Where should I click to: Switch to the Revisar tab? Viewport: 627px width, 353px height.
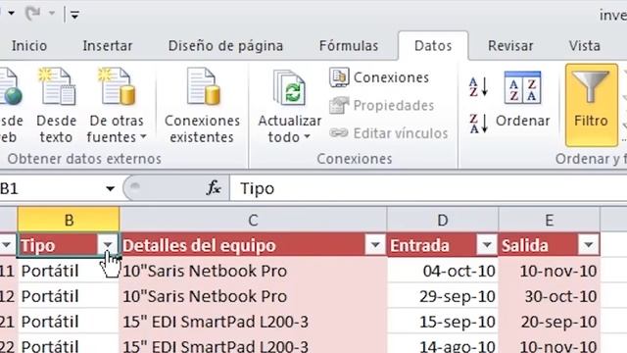click(x=510, y=46)
